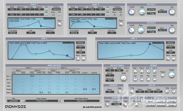Open Delay Beat selector showing 12/1
The height and width of the screenshot is (111, 183).
[158, 92]
